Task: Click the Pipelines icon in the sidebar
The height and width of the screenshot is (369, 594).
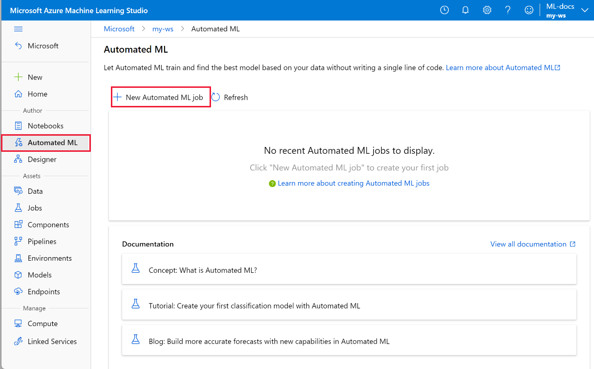Action: (x=19, y=241)
